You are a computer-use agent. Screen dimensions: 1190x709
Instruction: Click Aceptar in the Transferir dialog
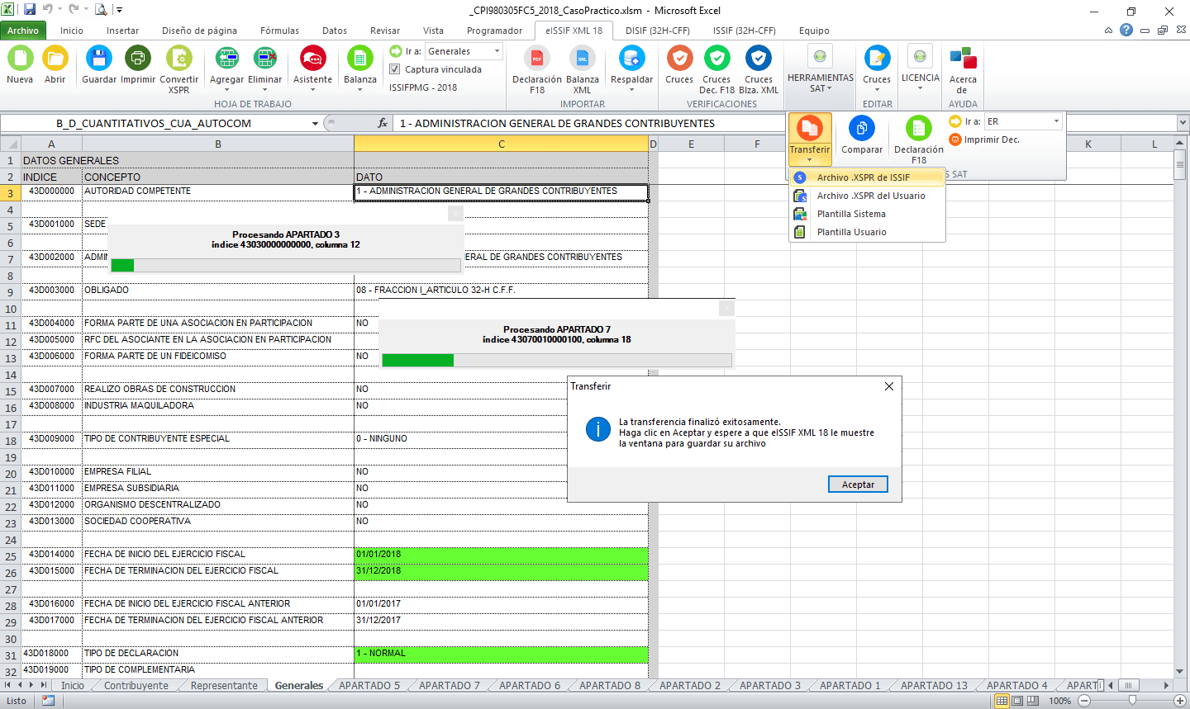pos(858,484)
